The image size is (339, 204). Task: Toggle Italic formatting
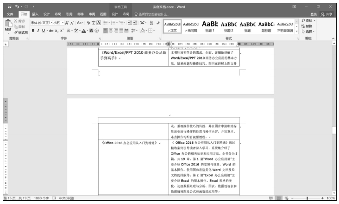pyautogui.click(x=38, y=31)
